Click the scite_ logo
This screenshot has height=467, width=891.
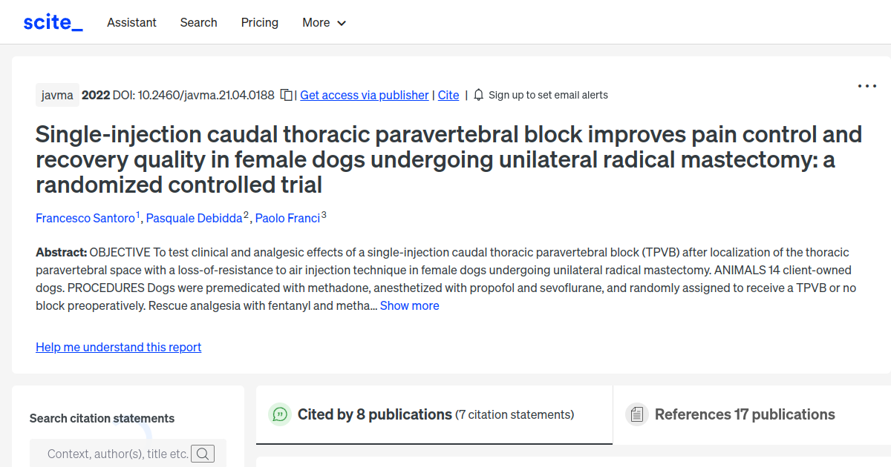[53, 22]
